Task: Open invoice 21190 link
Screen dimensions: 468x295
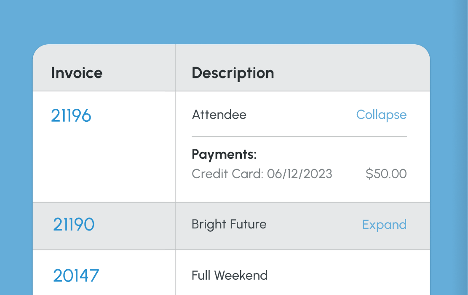Action: point(73,225)
